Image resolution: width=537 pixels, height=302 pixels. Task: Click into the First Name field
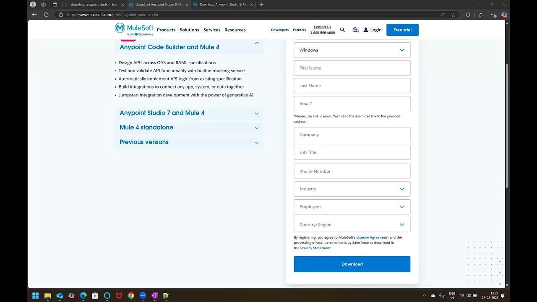(352, 68)
